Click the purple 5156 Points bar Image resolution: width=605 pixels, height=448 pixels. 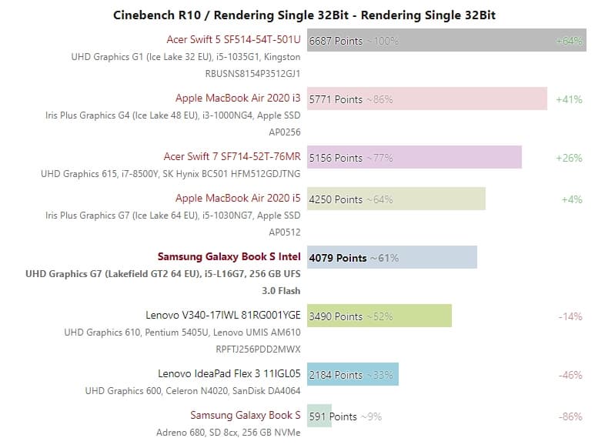(414, 157)
